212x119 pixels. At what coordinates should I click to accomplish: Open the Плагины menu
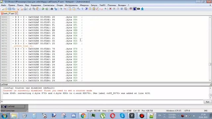click(112, 5)
